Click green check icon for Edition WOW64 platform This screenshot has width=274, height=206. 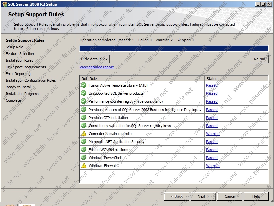click(84, 150)
